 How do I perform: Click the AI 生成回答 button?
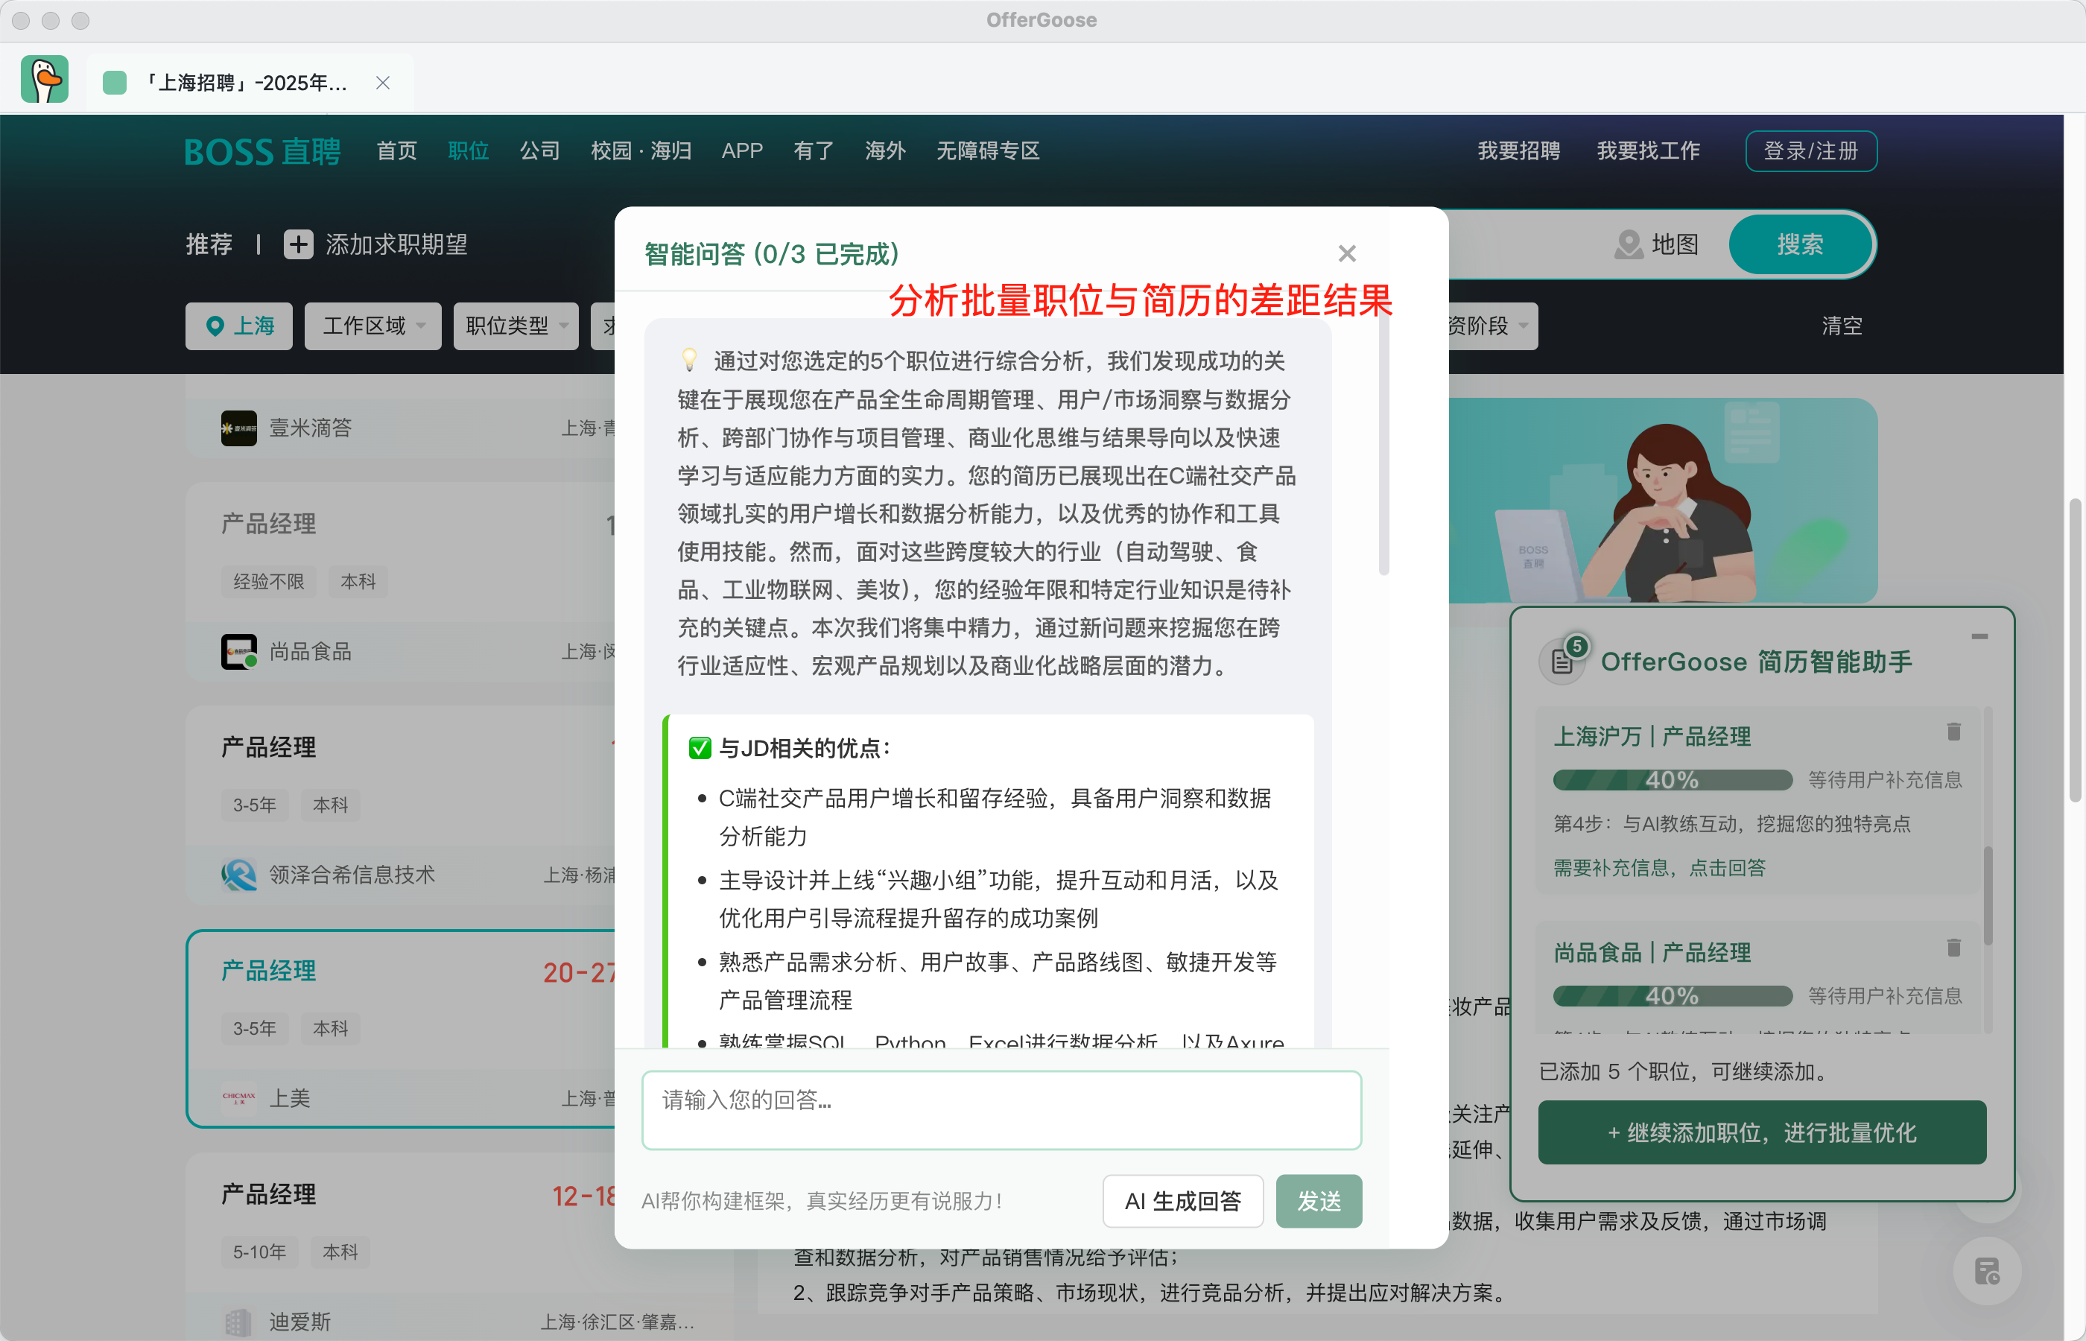[x=1182, y=1201]
